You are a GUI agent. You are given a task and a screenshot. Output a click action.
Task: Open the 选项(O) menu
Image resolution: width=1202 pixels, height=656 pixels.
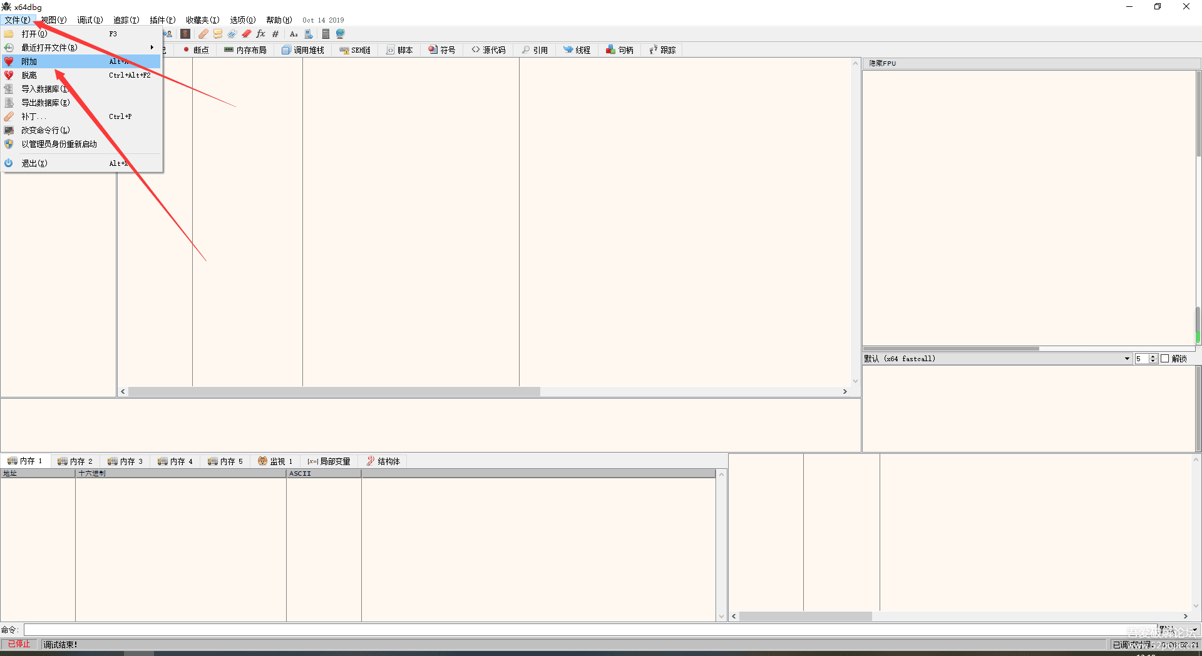(243, 20)
